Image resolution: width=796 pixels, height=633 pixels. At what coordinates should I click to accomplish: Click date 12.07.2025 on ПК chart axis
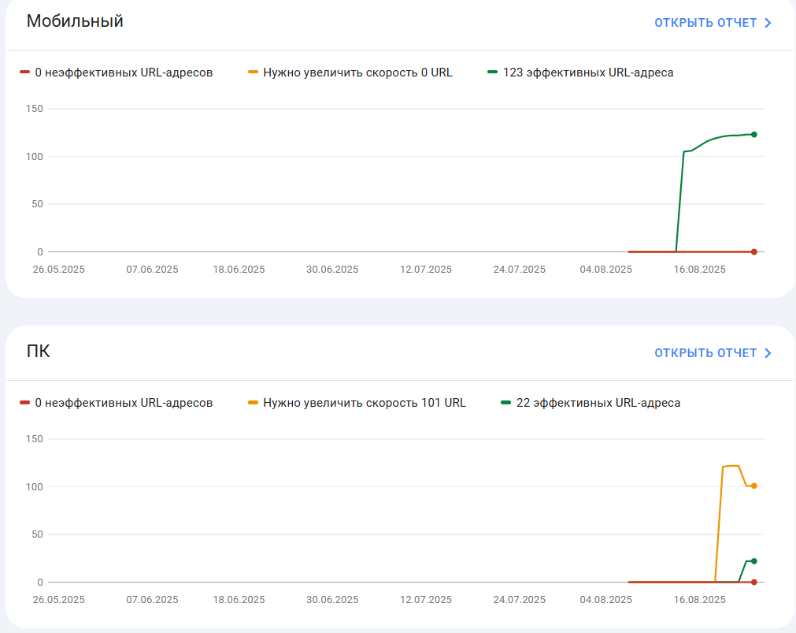[x=426, y=600]
